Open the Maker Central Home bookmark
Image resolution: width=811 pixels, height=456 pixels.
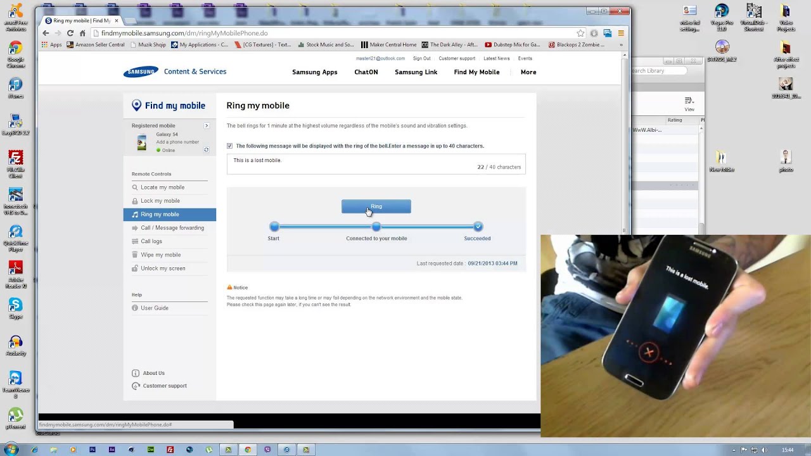pos(388,45)
